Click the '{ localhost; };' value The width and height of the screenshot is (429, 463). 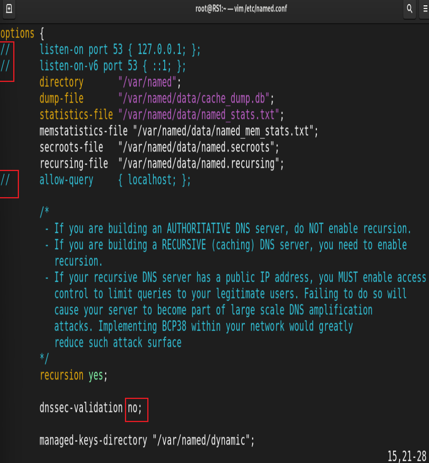[x=154, y=180]
